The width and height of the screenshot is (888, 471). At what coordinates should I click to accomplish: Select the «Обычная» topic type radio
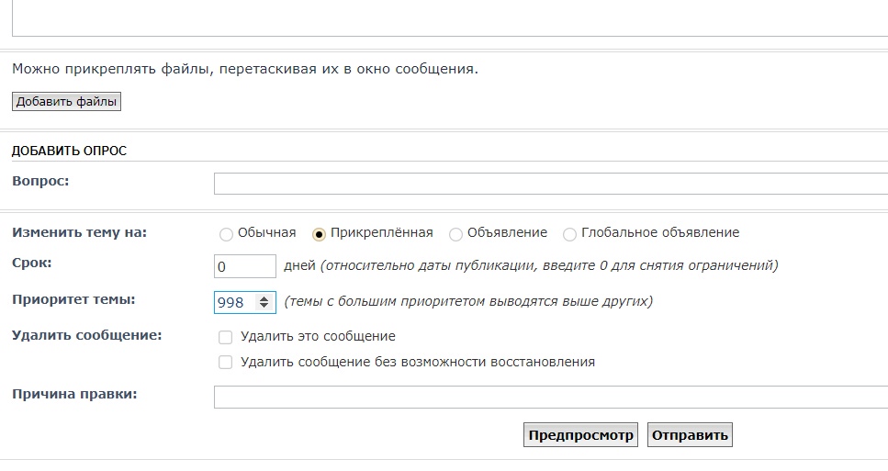[x=226, y=234]
